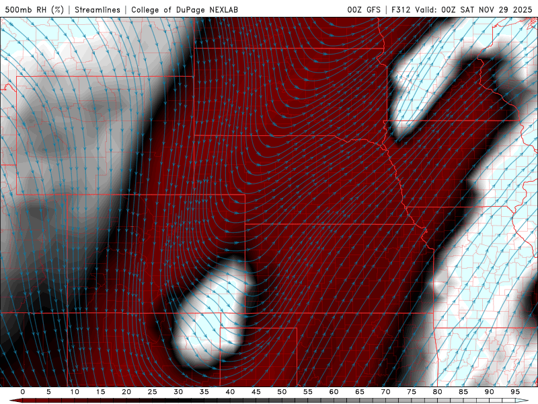Click the colorbar label "70"
Viewport: 538px width, 404px height.
tap(385, 392)
